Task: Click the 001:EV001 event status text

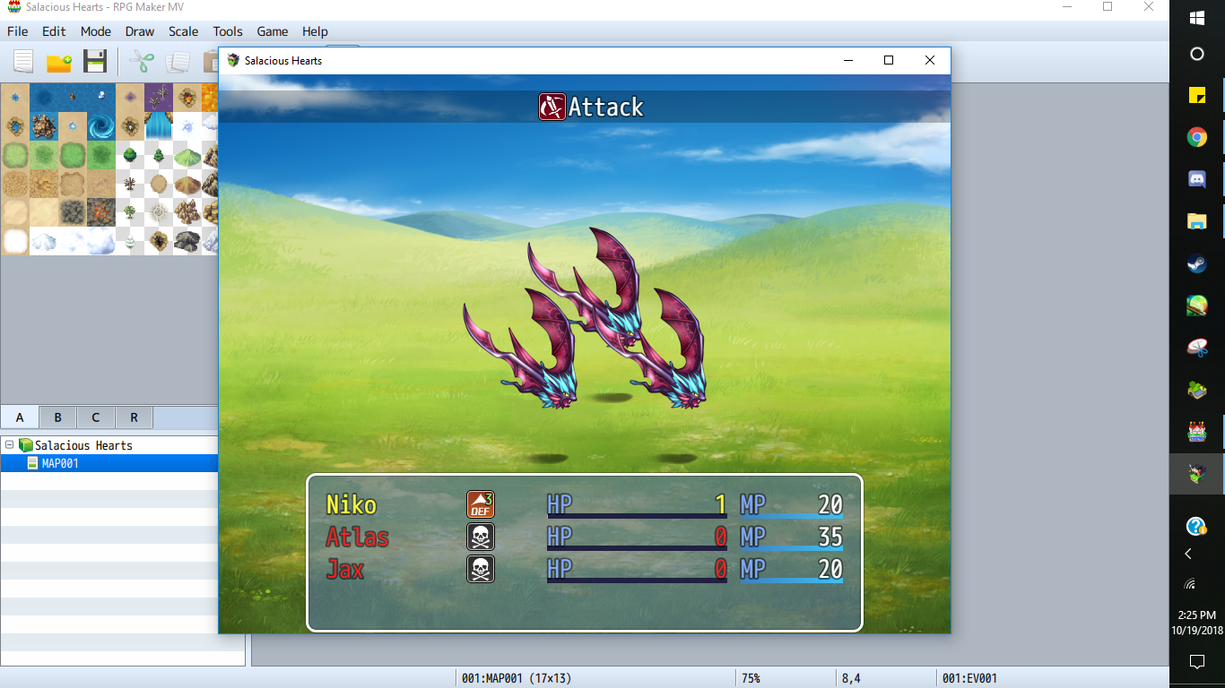Action: 969,678
